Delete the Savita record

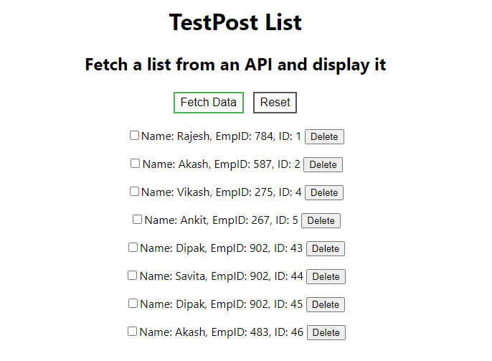pos(326,276)
